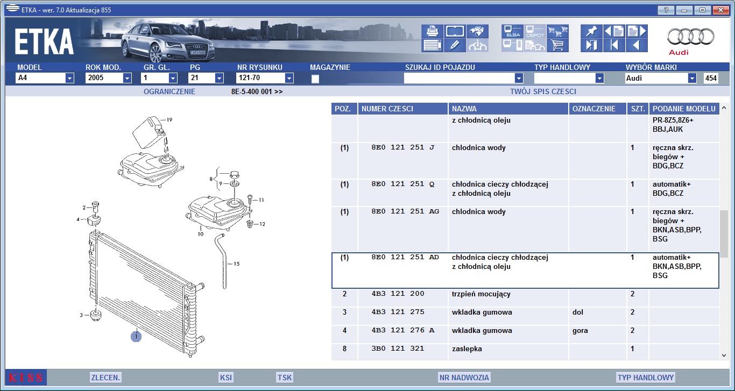The height and width of the screenshot is (391, 735).
Task: Jump to first with bar-arrow icon
Action: click(614, 45)
